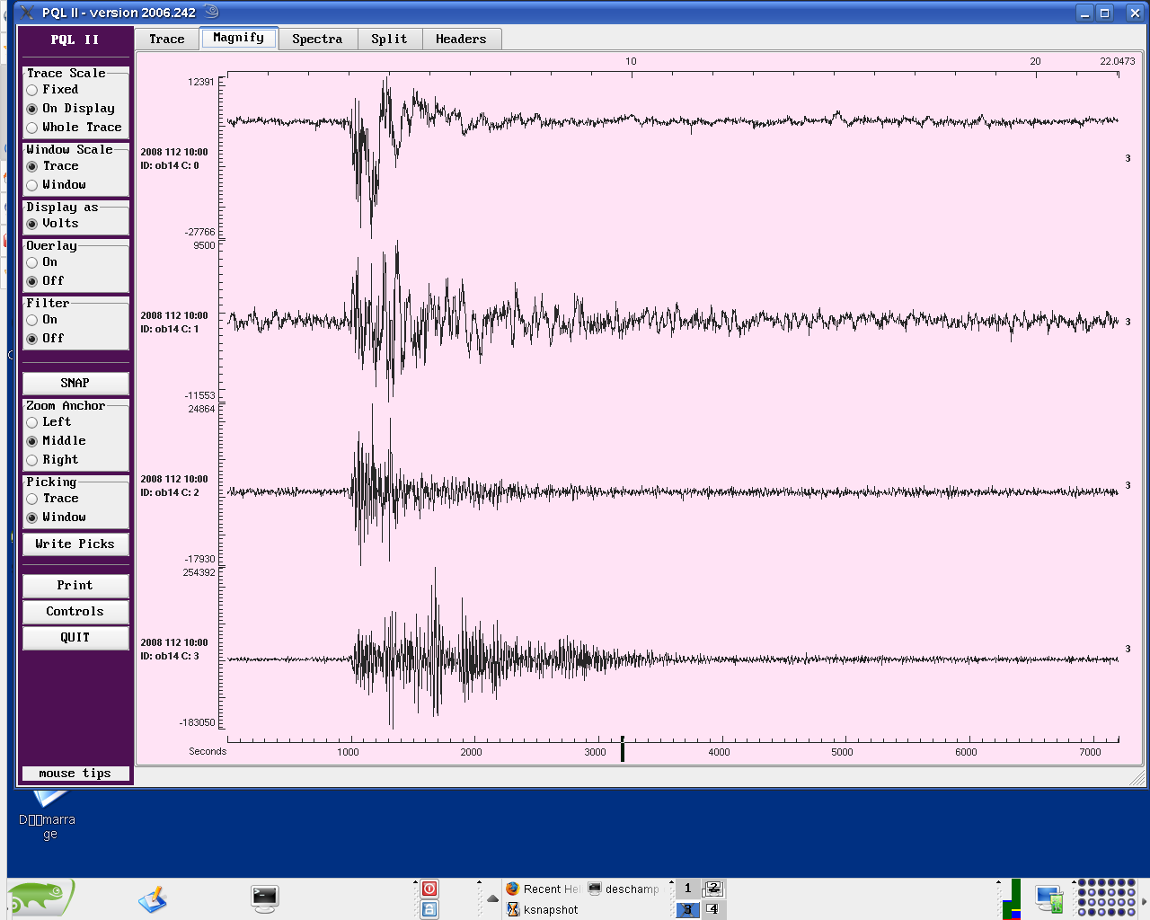Switch to the Spectra tab

(317, 39)
